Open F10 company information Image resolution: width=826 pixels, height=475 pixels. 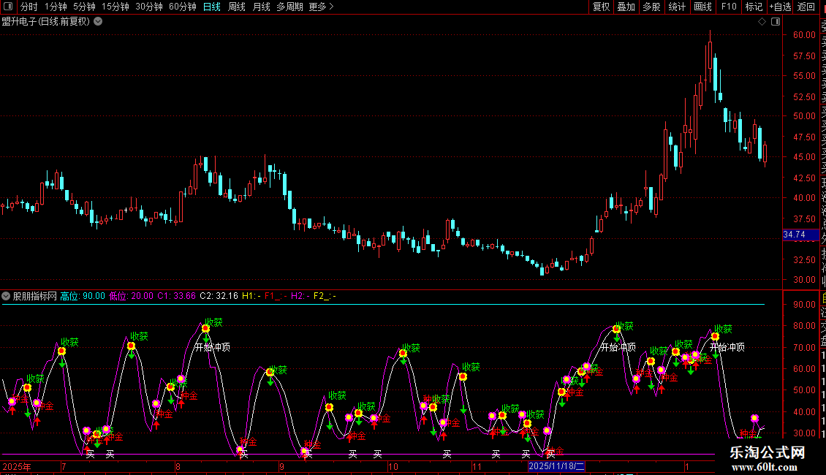coord(729,7)
